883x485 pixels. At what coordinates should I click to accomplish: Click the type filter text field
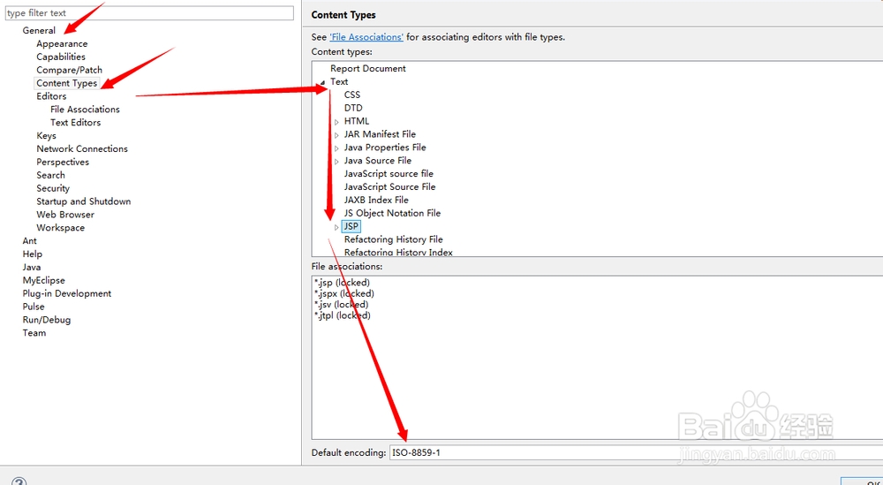148,13
